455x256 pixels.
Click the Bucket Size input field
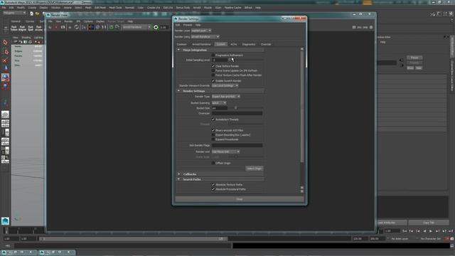click(x=220, y=108)
